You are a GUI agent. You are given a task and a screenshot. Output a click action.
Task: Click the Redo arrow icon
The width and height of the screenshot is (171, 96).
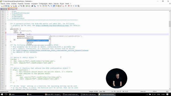[29, 6]
